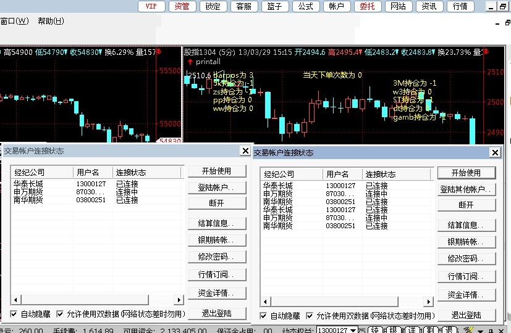Click 退出登陆 in left dialog
Screen dimensions: 511x333
point(217,313)
